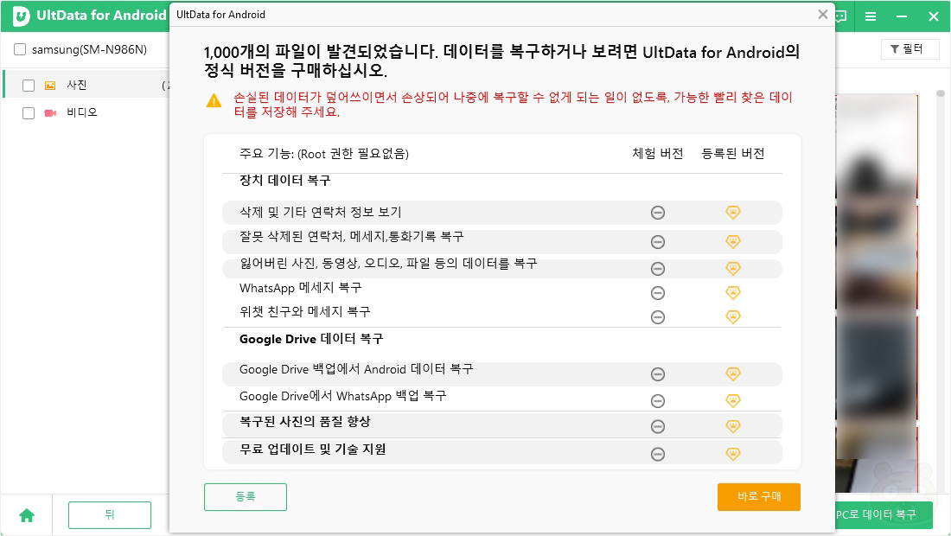Viewport: 951px width, 536px height.
Task: Check the samsung(SM-N986N) device checkbox
Action: click(20, 50)
